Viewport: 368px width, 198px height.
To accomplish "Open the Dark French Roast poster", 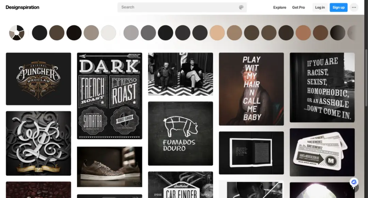I will 110,96.
